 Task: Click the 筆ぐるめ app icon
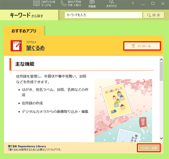click(16, 46)
